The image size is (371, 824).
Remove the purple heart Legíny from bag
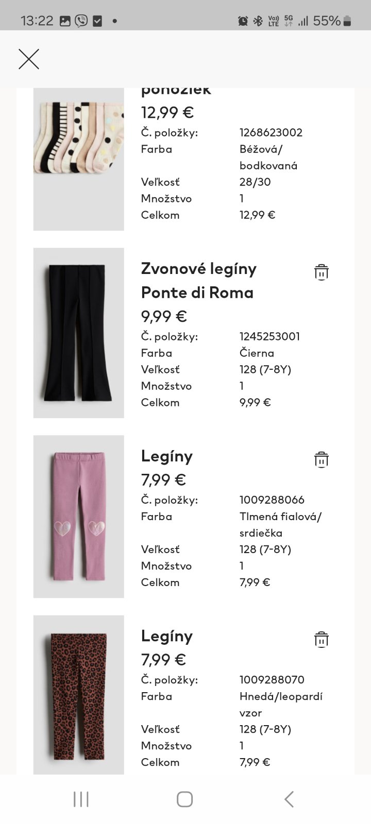[x=321, y=459]
